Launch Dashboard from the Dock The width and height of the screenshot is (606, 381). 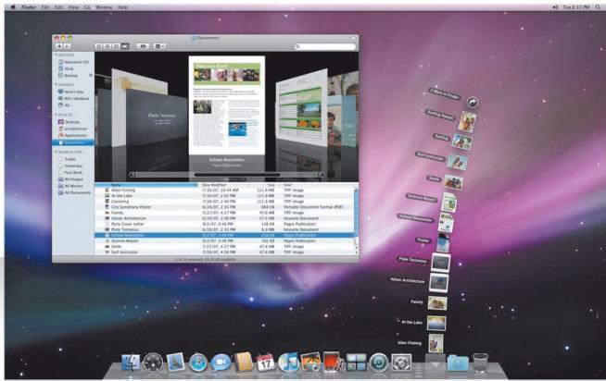153,363
